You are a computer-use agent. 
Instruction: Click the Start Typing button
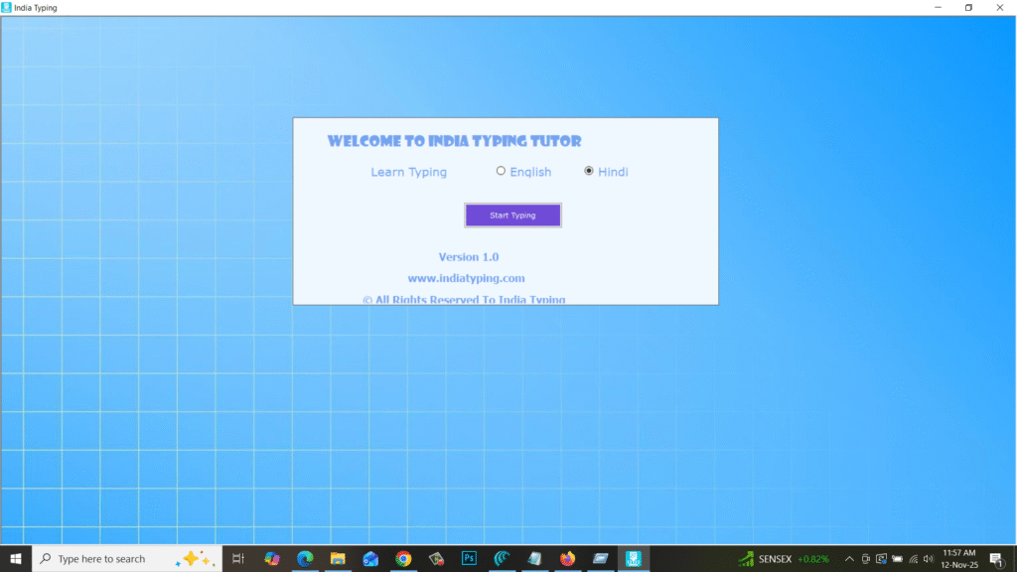click(x=512, y=214)
